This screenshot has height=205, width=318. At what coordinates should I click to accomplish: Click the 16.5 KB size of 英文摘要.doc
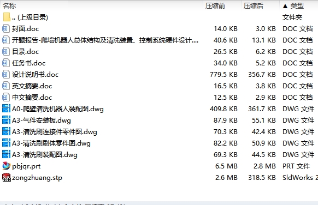[x=226, y=86]
